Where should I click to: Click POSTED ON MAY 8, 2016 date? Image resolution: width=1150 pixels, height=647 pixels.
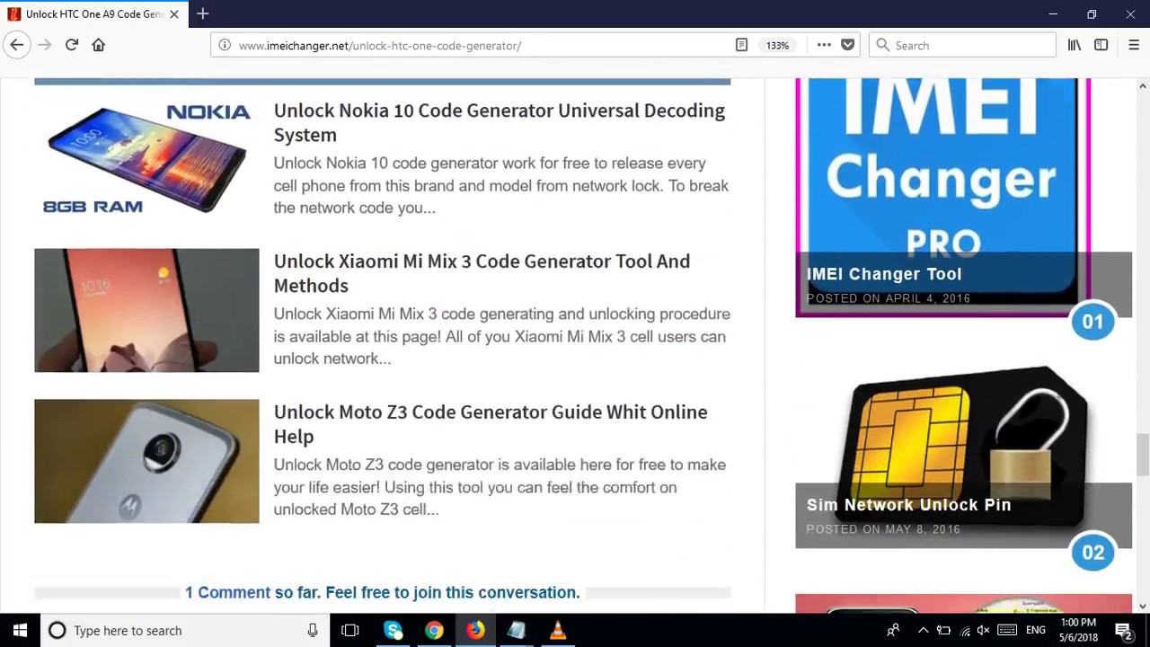click(883, 529)
